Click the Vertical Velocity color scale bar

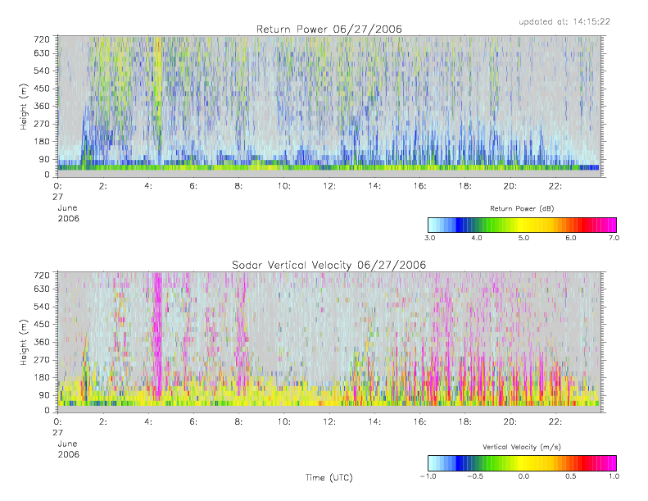[522, 463]
